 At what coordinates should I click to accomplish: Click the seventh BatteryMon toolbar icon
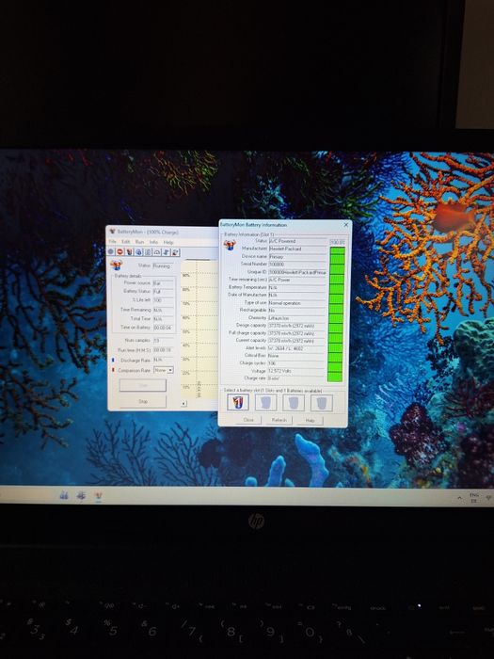pyautogui.click(x=167, y=252)
